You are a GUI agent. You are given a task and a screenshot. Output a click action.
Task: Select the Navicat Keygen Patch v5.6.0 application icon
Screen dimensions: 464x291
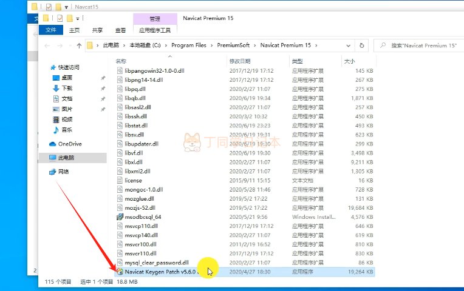120,272
